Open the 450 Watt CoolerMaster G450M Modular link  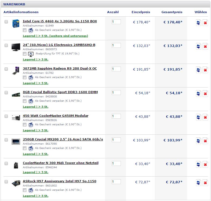[x=55, y=116]
